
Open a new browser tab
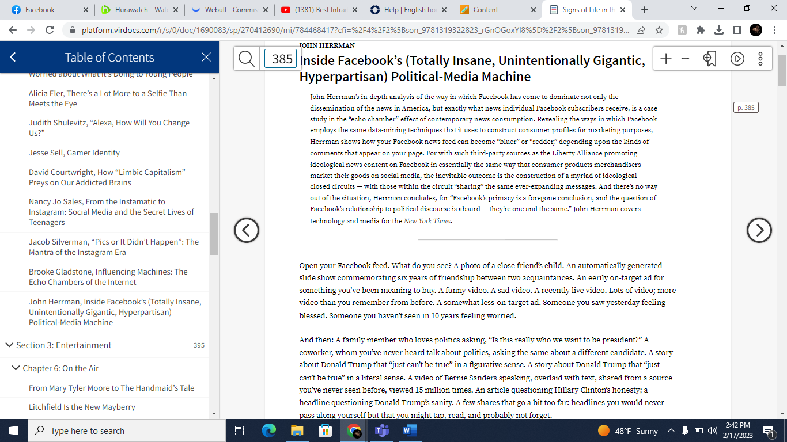coord(645,10)
